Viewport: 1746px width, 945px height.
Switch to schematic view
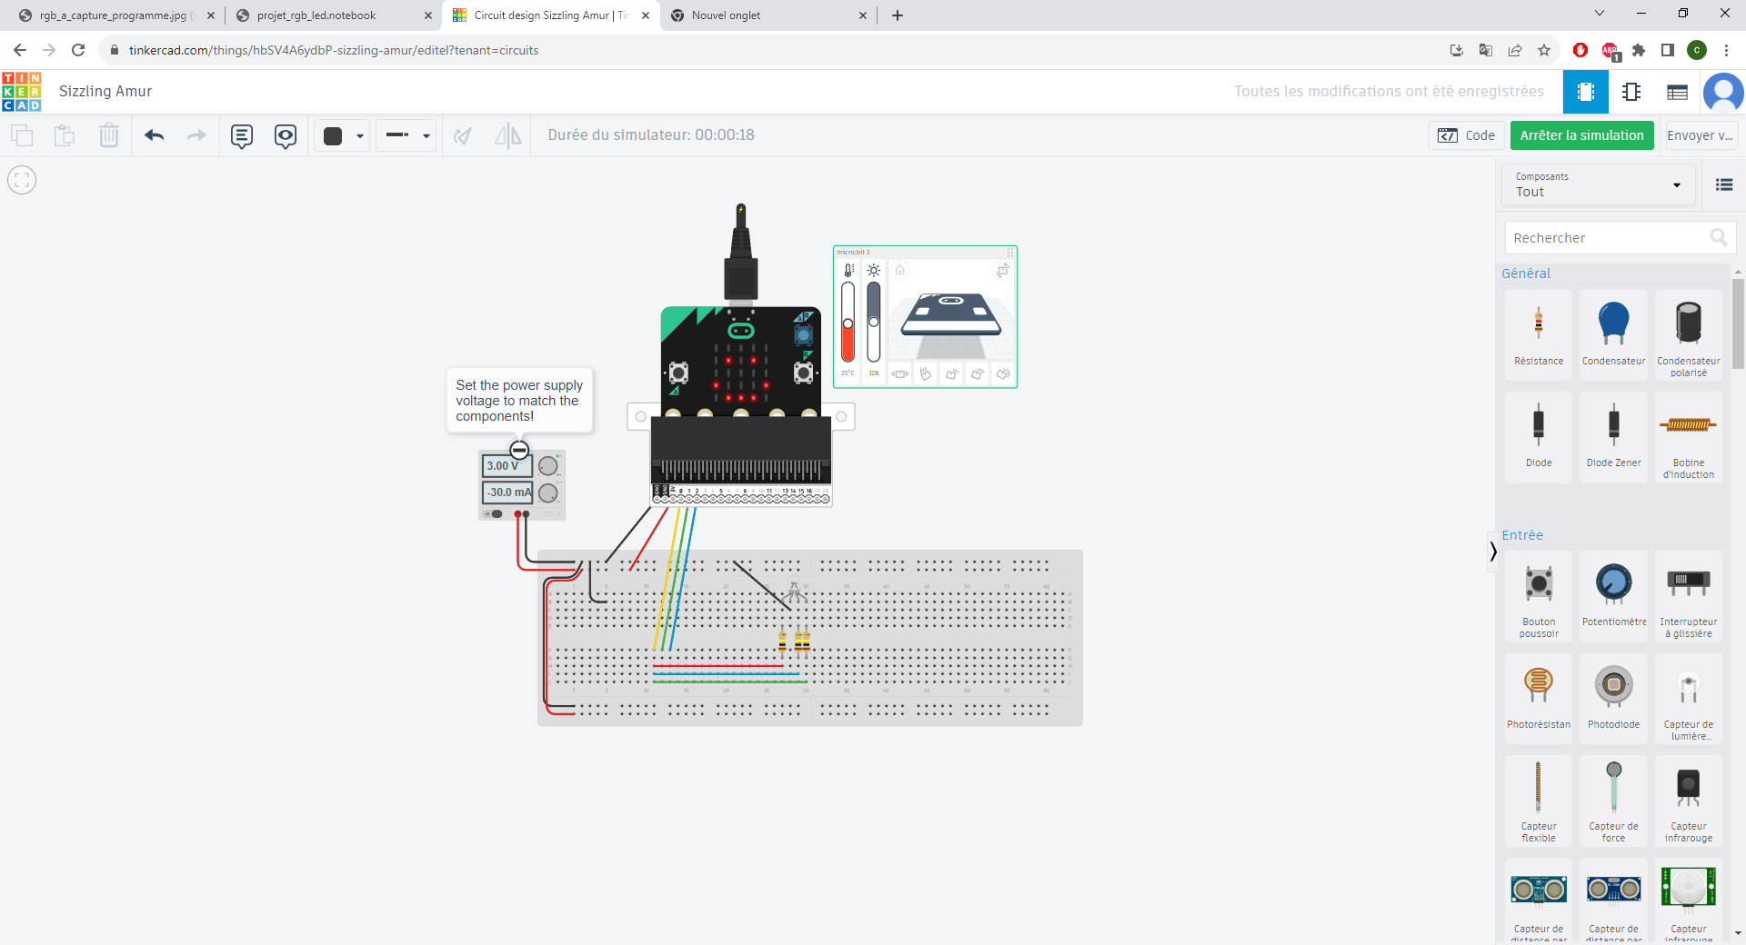(x=1631, y=92)
